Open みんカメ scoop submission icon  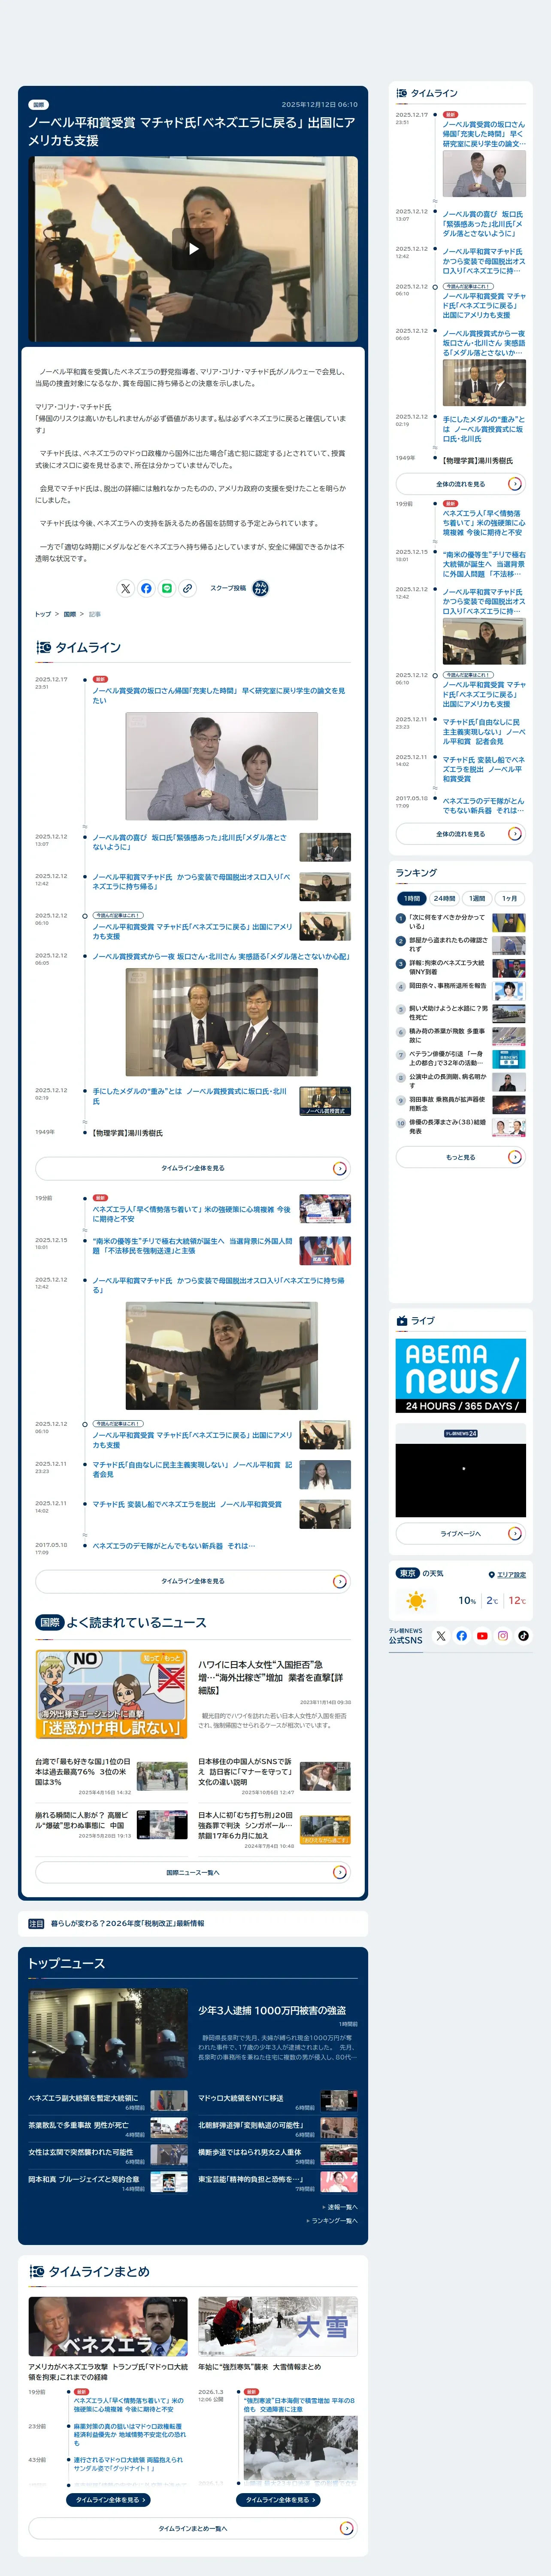click(x=260, y=588)
